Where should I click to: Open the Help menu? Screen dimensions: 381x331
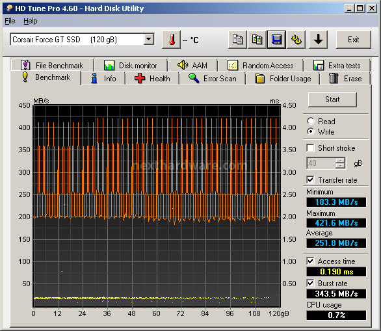(31, 21)
